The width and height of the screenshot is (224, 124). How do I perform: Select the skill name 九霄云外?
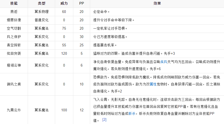click(14, 110)
